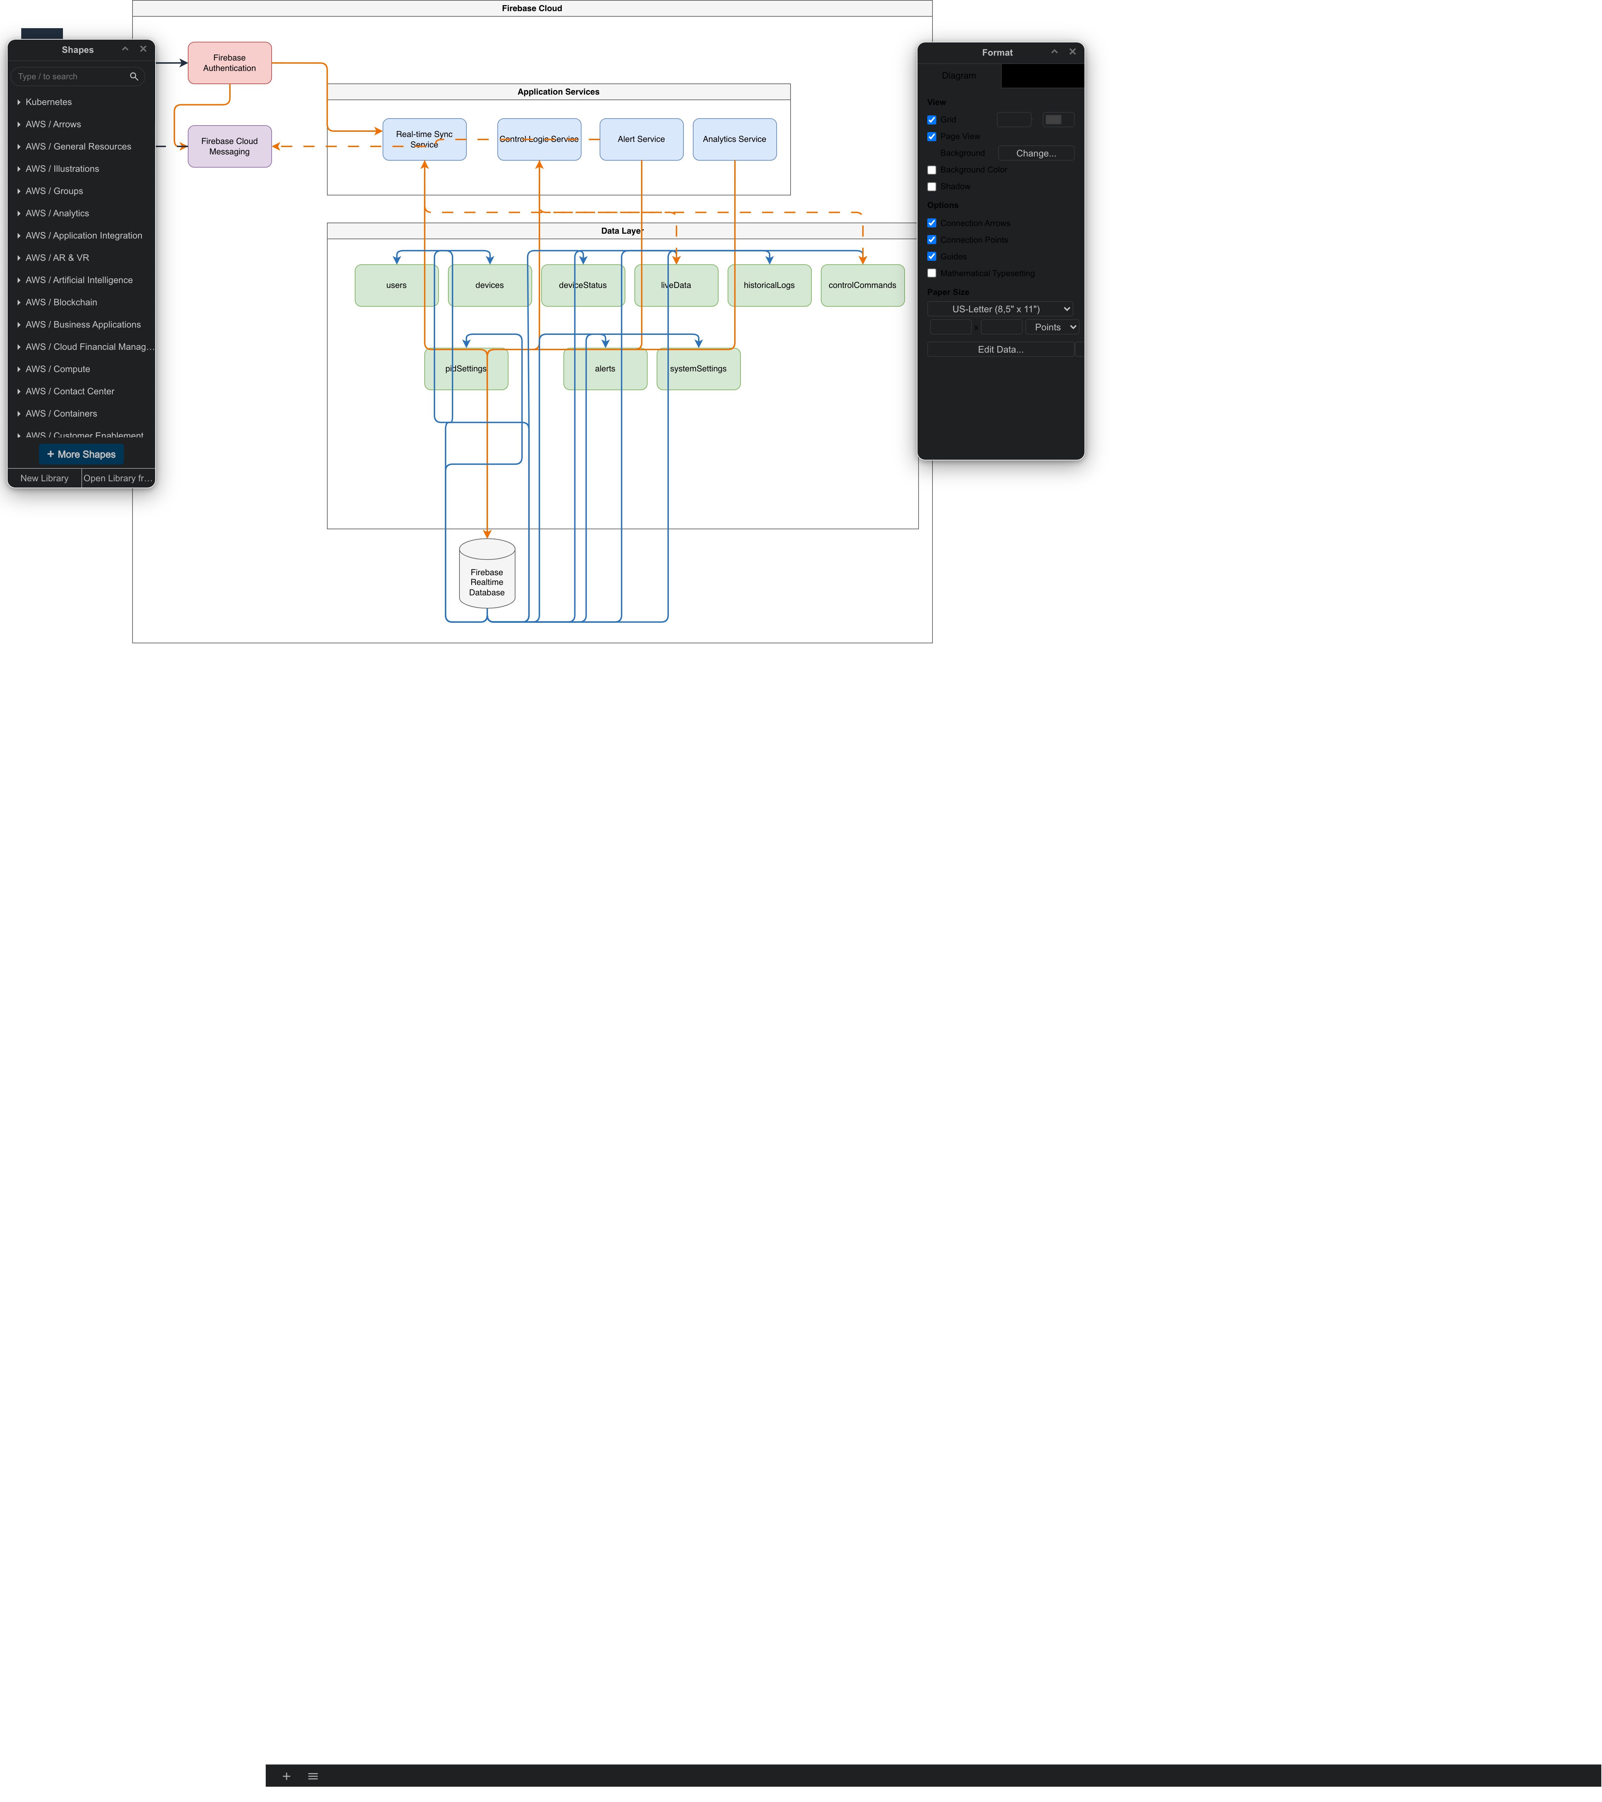Select the devices data node

[489, 285]
